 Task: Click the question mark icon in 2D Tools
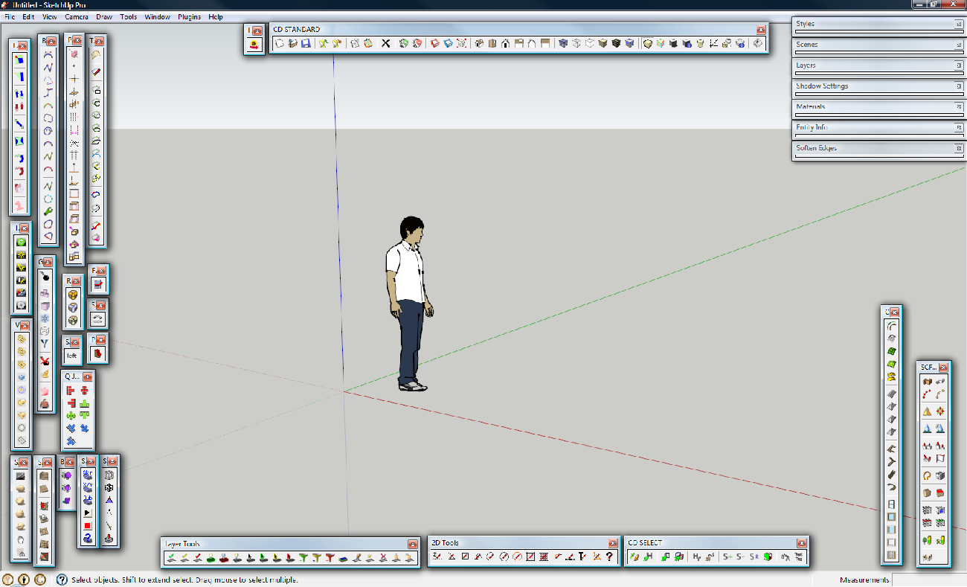tap(609, 556)
